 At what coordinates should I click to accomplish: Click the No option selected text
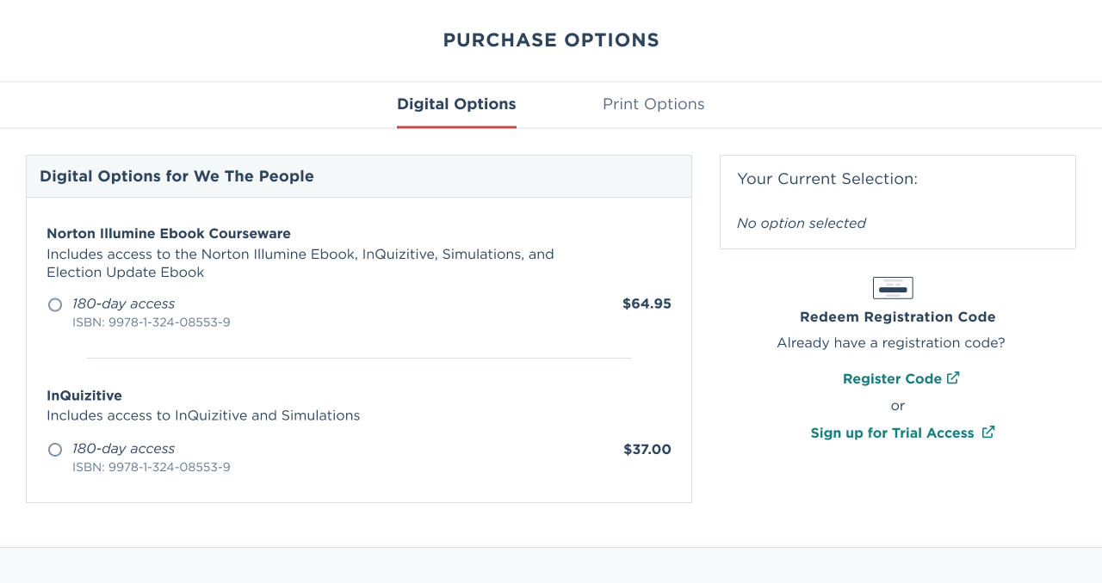802,223
